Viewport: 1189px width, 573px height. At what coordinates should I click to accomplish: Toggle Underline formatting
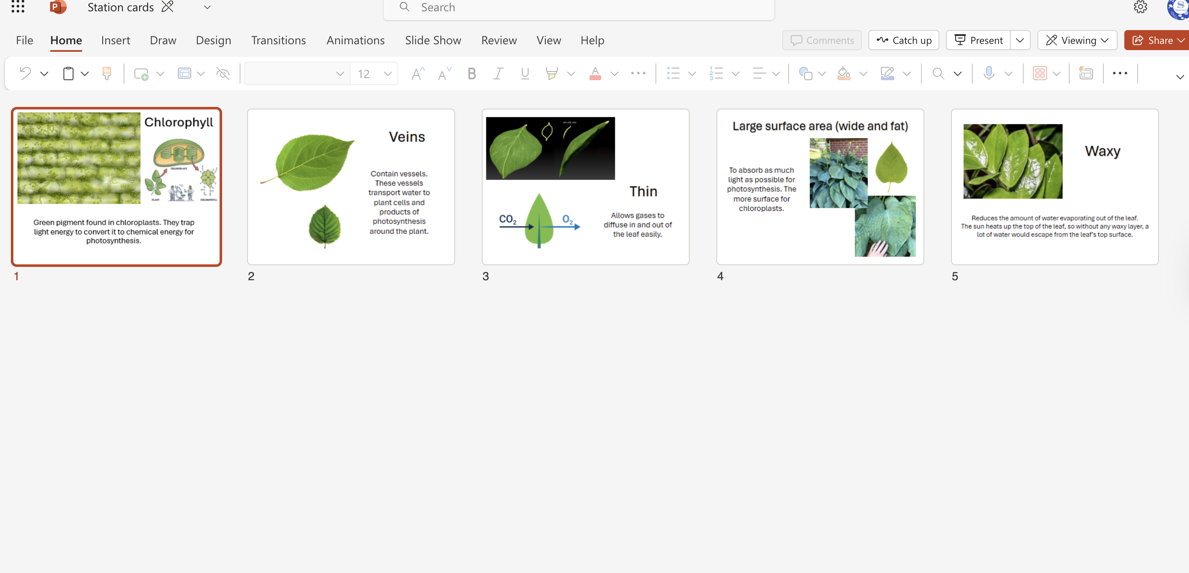point(525,74)
